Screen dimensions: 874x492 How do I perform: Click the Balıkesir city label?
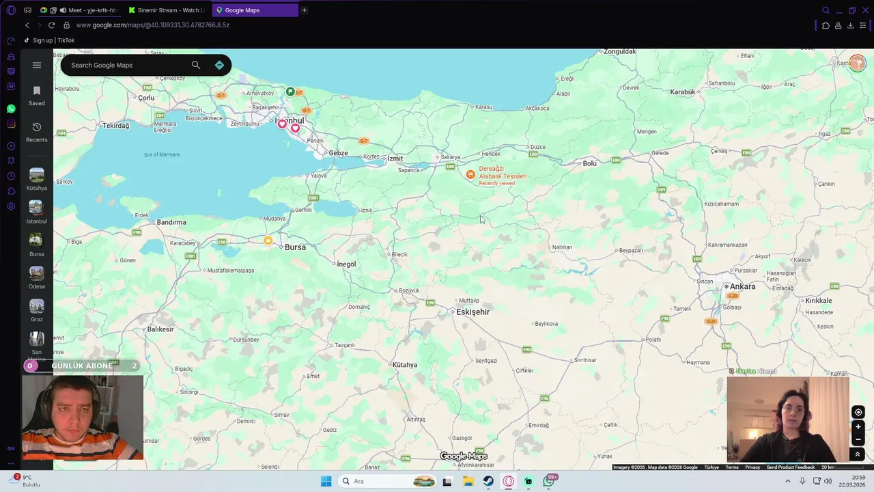point(160,329)
